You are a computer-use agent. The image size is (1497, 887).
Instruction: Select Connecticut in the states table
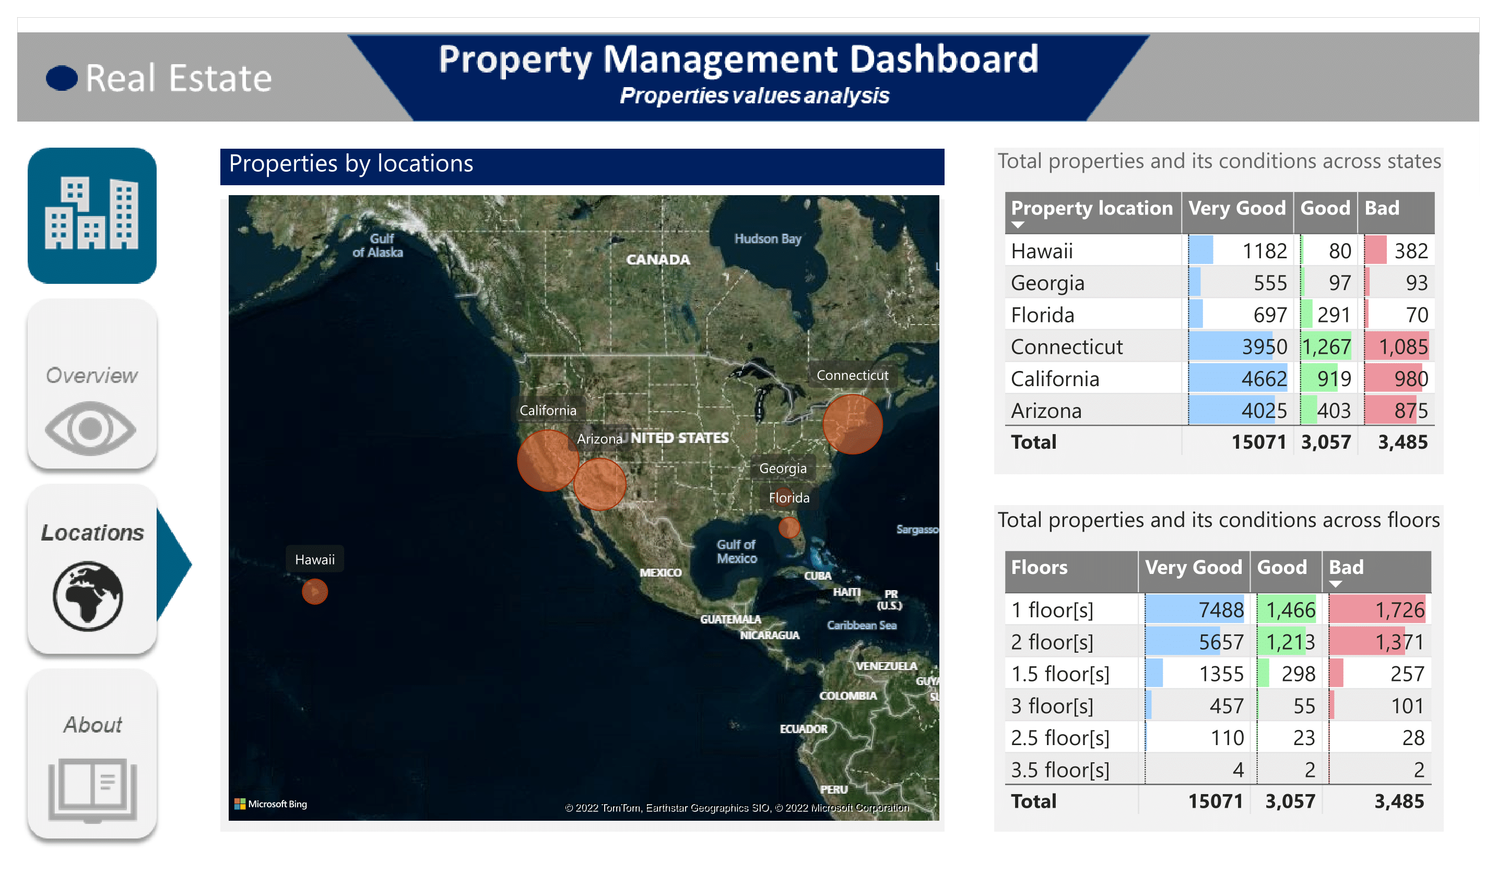point(1066,346)
